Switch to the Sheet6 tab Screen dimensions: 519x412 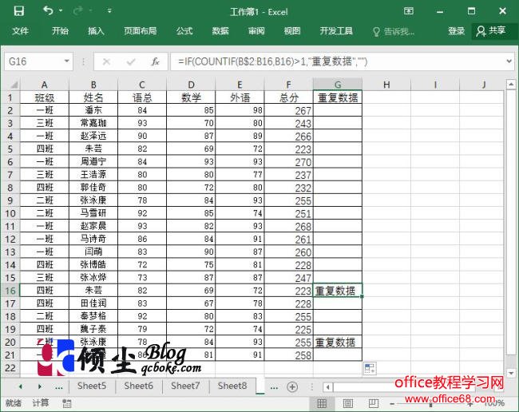(138, 386)
